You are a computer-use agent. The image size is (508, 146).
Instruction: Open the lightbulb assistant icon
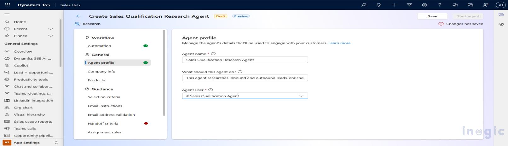click(379, 5)
